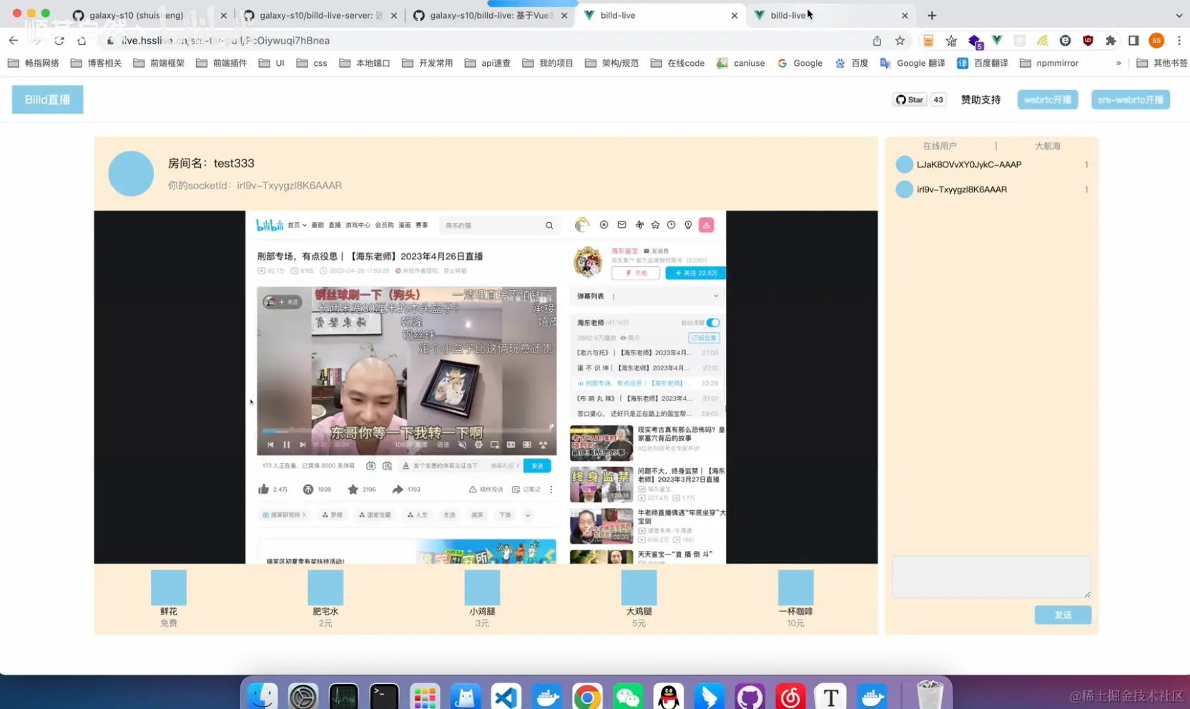The height and width of the screenshot is (709, 1190).
Task: Expand the api速查 bookmark folder
Action: point(488,63)
